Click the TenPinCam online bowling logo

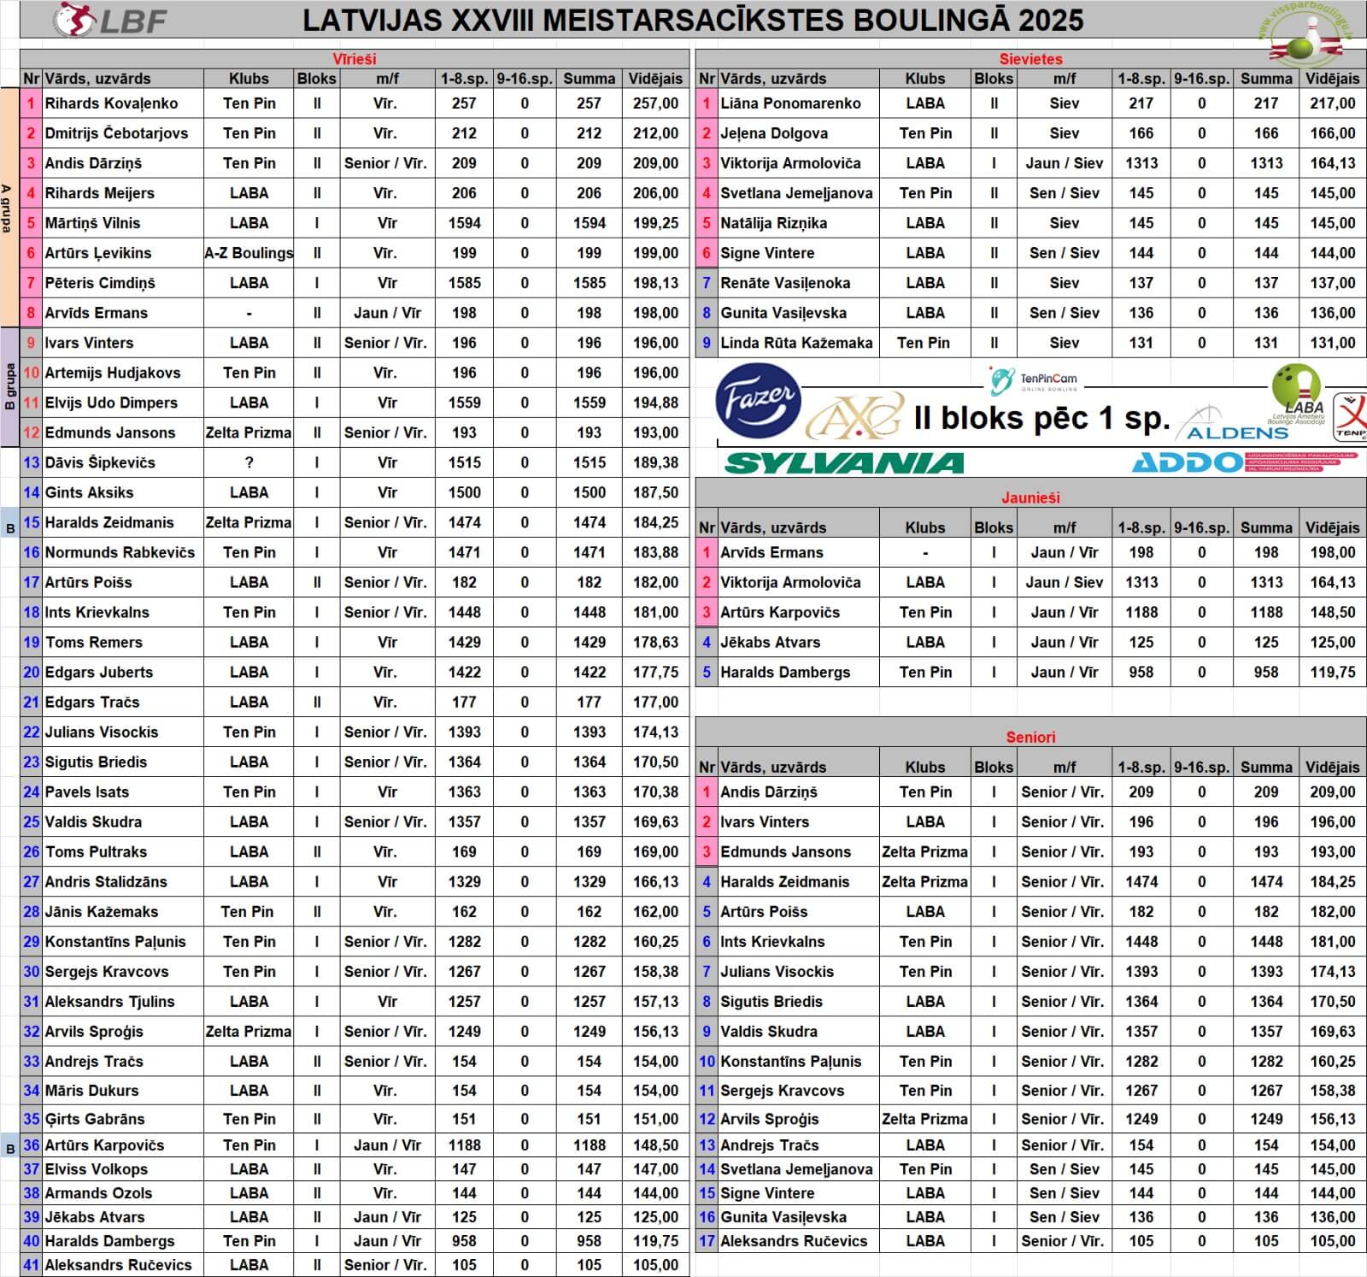tap(1032, 380)
